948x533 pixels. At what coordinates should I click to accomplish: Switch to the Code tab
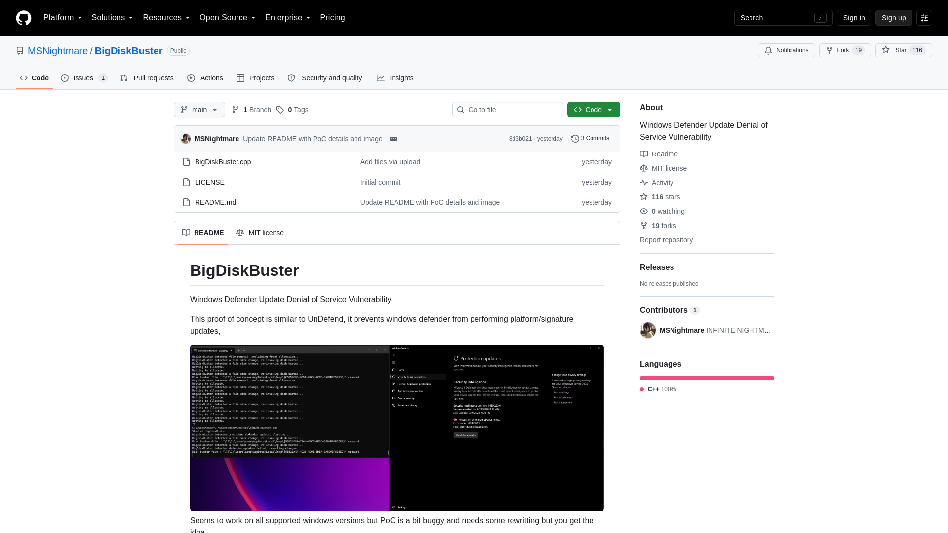35,78
